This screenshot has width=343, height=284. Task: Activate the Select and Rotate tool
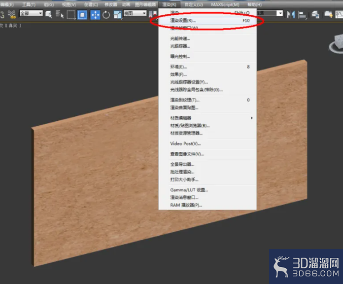click(x=106, y=15)
